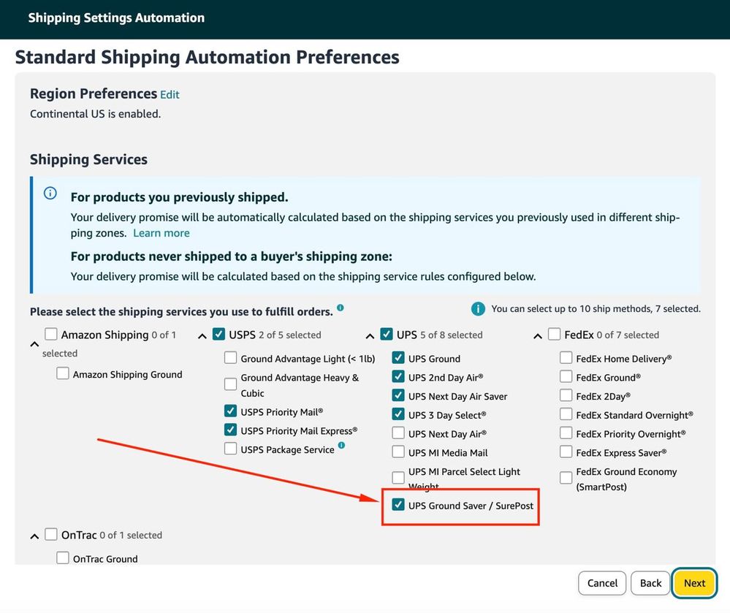Collapse the USPS services group
Viewport: 730px width, 613px height.
coord(202,336)
